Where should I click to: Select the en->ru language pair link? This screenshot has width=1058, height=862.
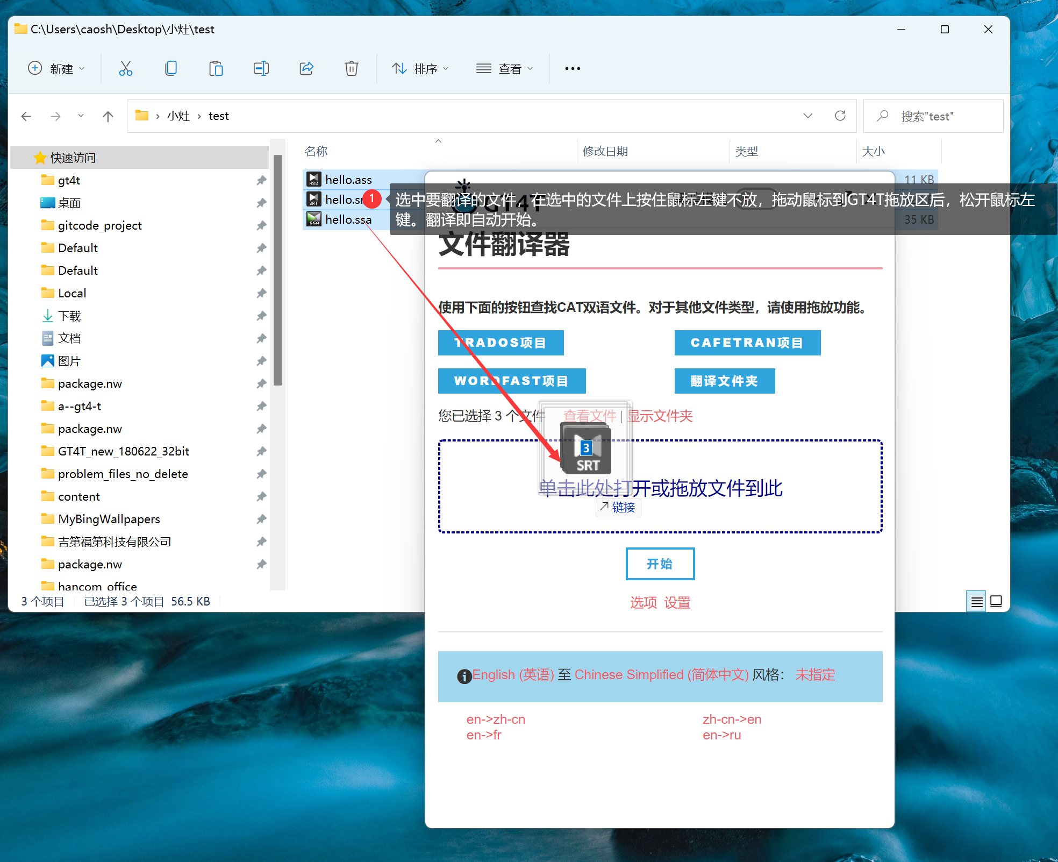point(721,735)
